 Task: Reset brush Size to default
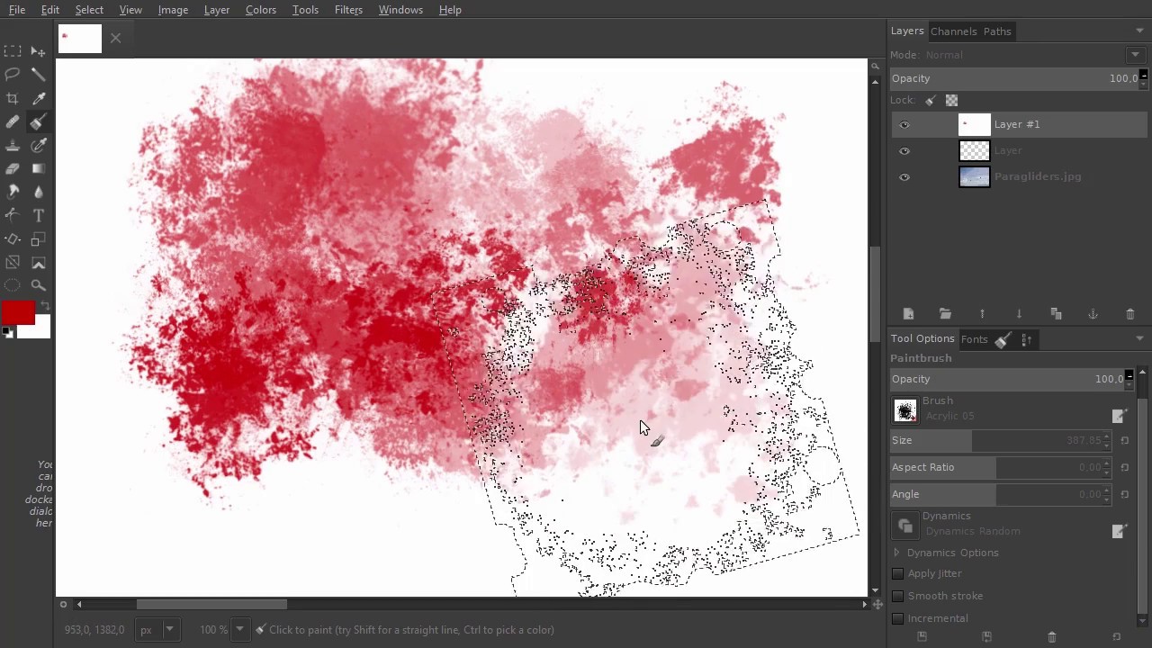point(1124,441)
